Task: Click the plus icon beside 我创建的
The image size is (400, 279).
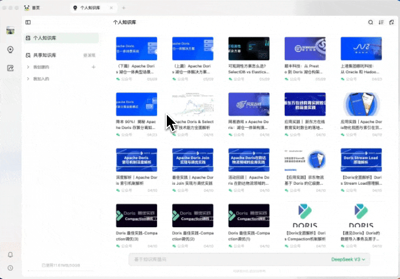Action: point(94,67)
